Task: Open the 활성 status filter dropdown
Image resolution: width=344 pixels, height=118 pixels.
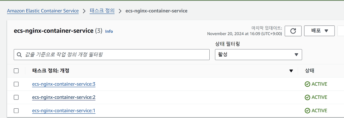Action: pyautogui.click(x=259, y=54)
